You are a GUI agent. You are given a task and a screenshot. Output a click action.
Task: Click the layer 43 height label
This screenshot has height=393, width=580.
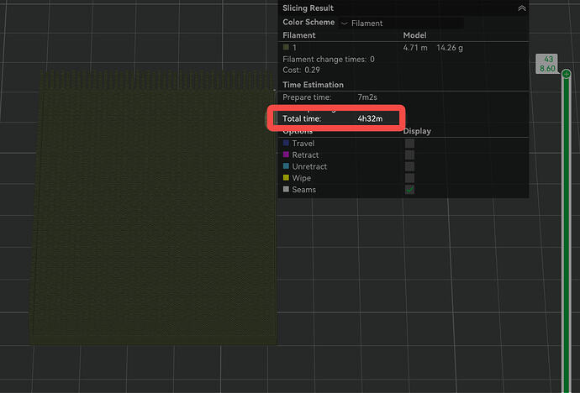click(x=546, y=64)
